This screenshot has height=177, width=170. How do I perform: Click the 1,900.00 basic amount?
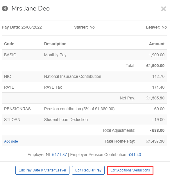click(x=157, y=55)
